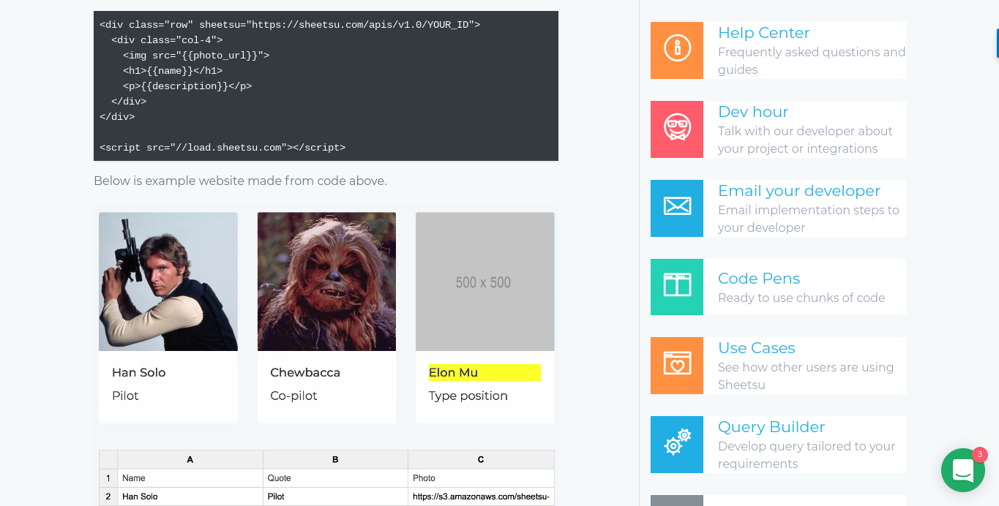Click the 'Below is example website' paragraph

pos(240,181)
